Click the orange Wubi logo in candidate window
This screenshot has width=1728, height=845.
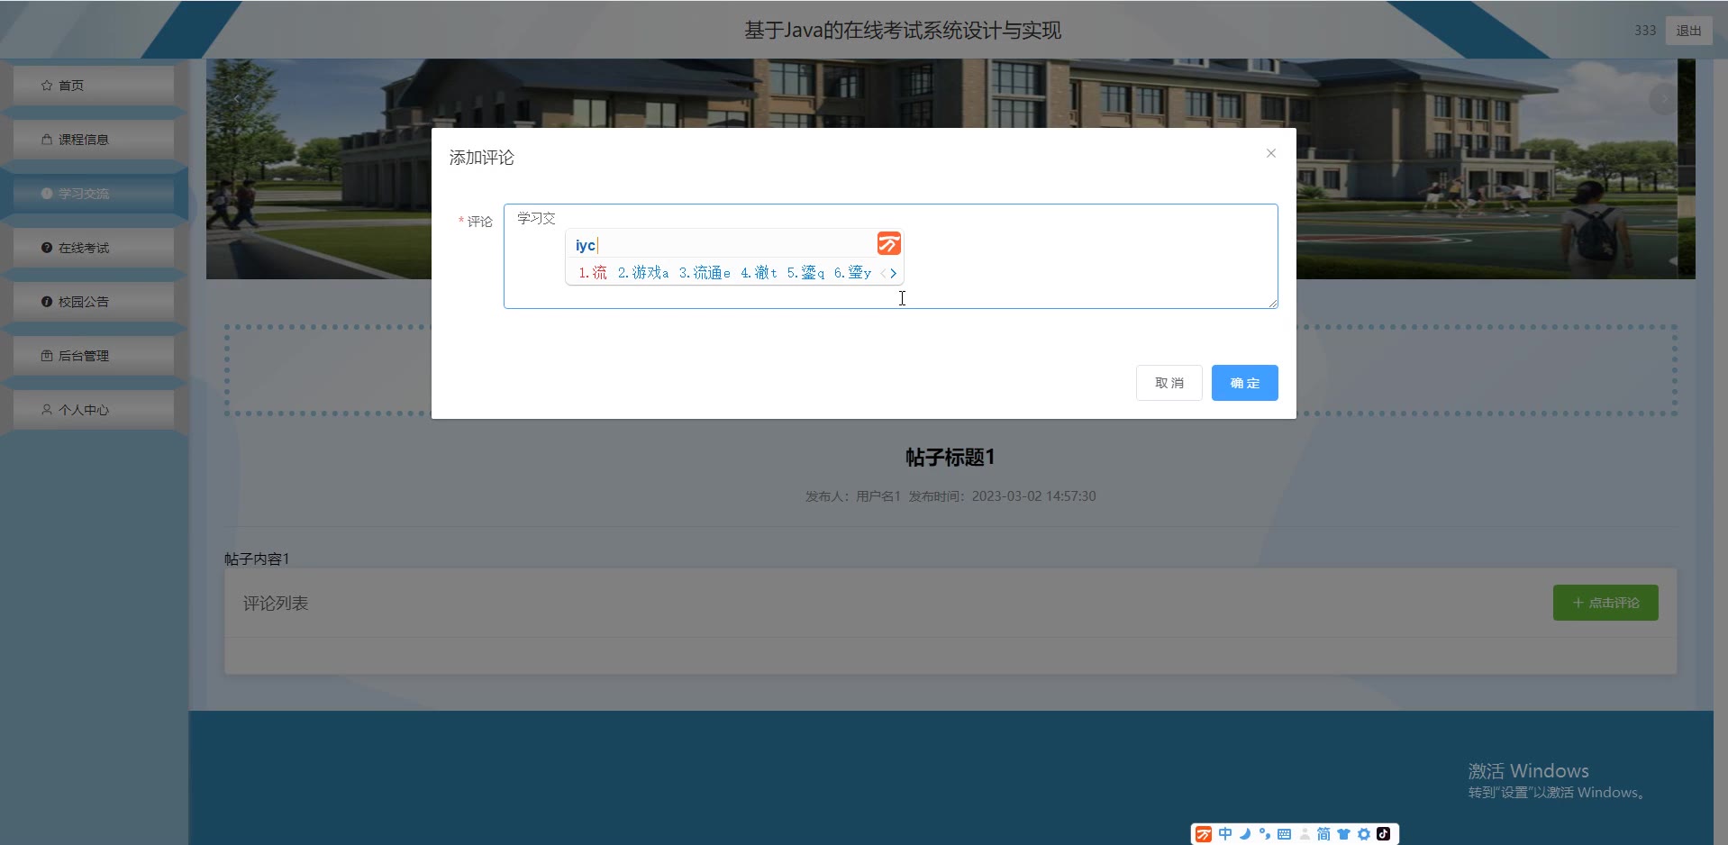(888, 243)
